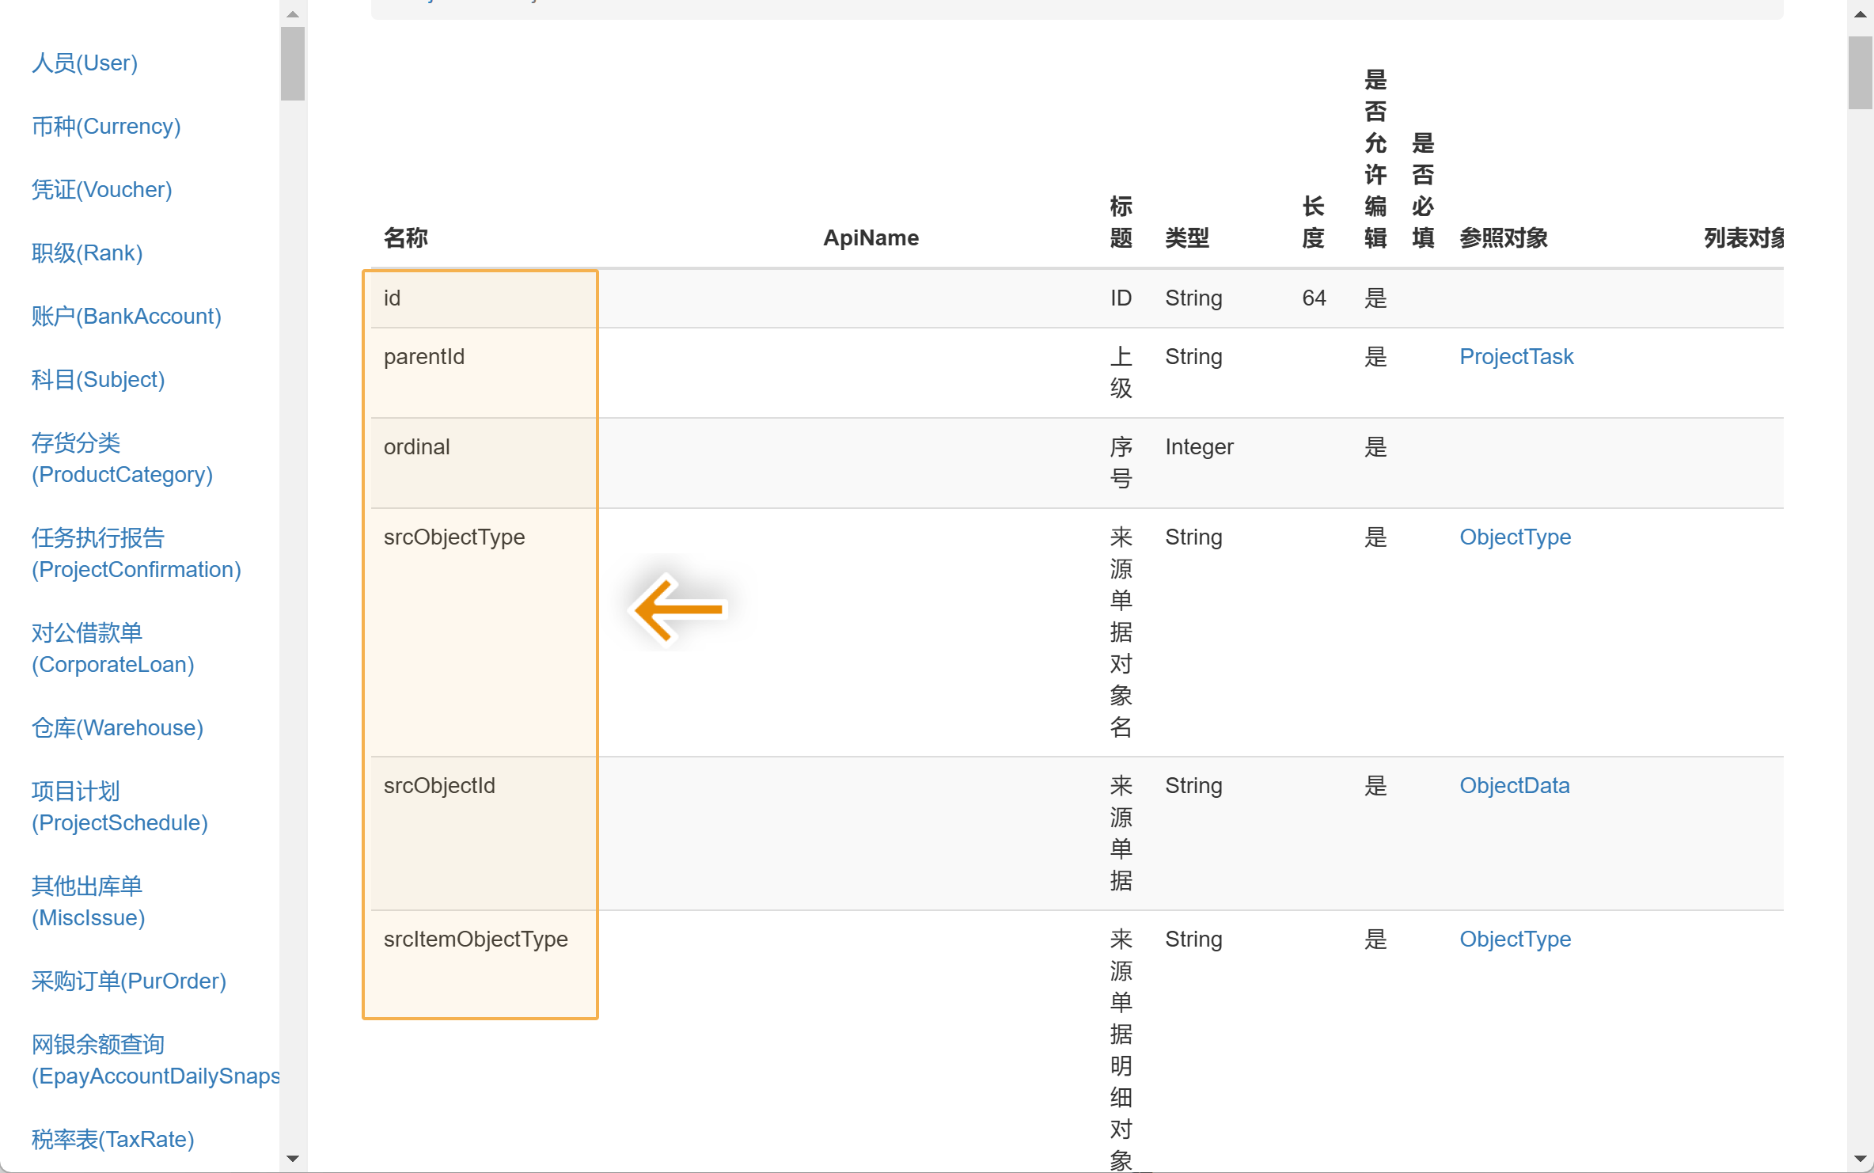Viewport: 1874px width, 1173px height.
Task: Click ObjectType link in srcObjectType row
Action: coord(1515,537)
